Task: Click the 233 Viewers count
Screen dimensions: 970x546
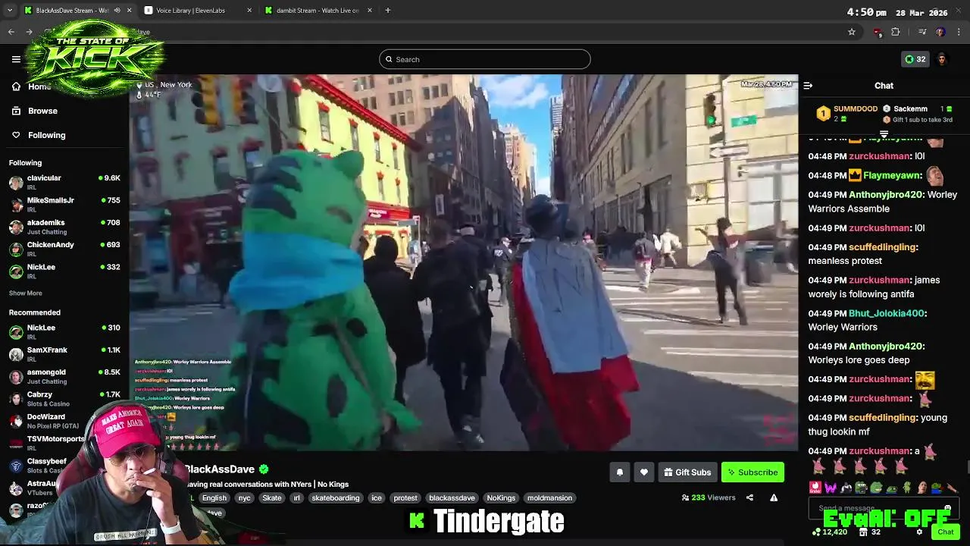Action: click(709, 497)
